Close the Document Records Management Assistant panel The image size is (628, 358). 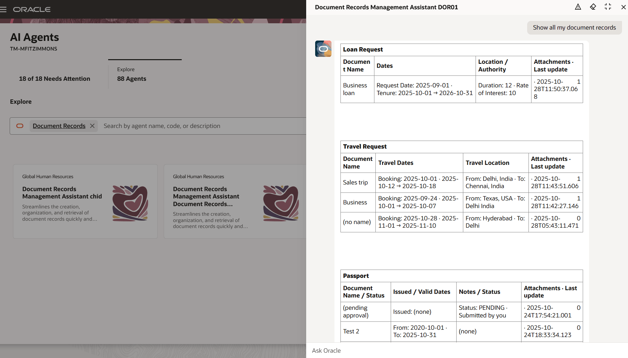tap(624, 7)
